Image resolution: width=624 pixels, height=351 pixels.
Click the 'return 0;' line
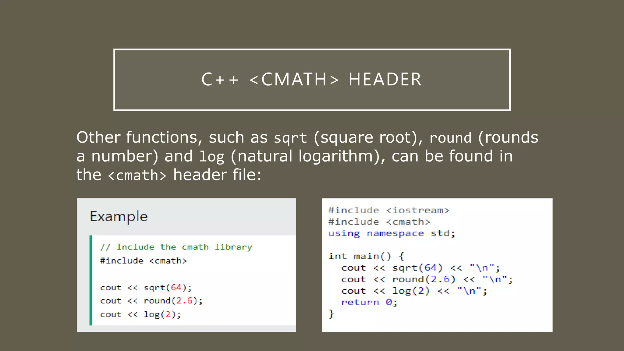pyautogui.click(x=369, y=302)
